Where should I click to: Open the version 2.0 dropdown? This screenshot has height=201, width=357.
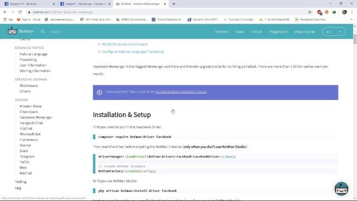click(334, 32)
